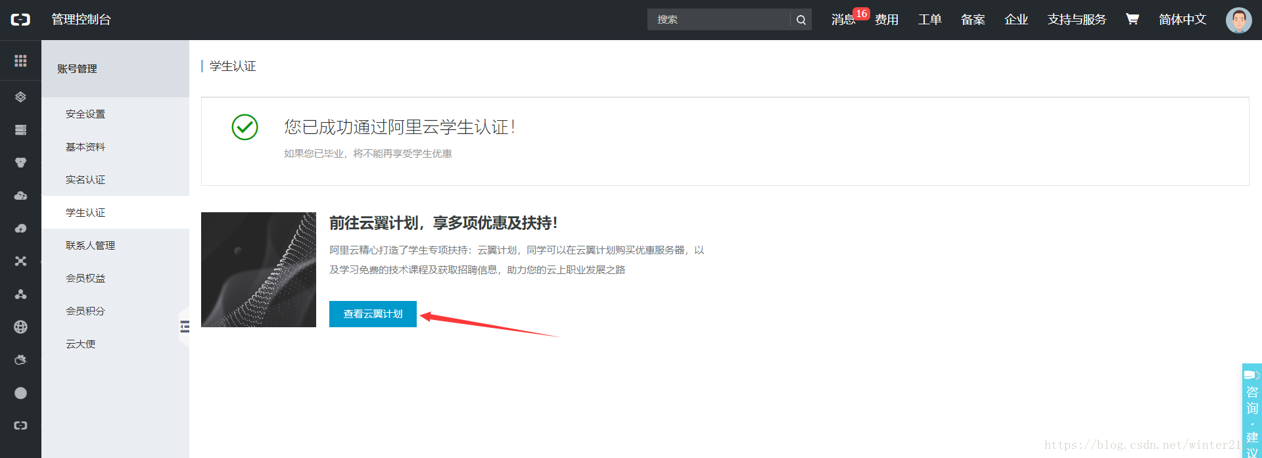Click text 您已成功通过阿里云学生认证
Viewport: 1262px width, 458px height.
[399, 127]
